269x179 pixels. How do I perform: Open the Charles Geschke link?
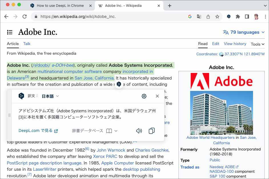tap(152, 150)
